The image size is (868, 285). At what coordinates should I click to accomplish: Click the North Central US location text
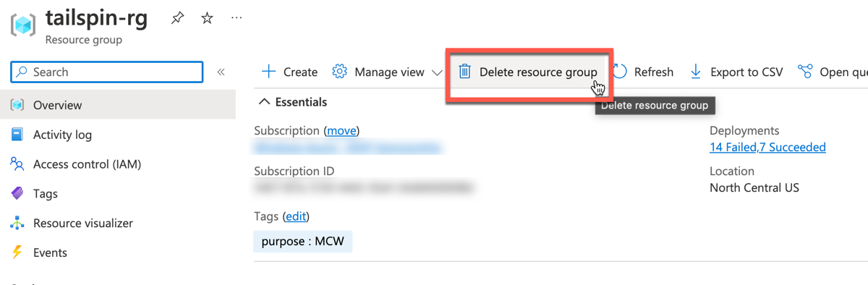point(754,188)
